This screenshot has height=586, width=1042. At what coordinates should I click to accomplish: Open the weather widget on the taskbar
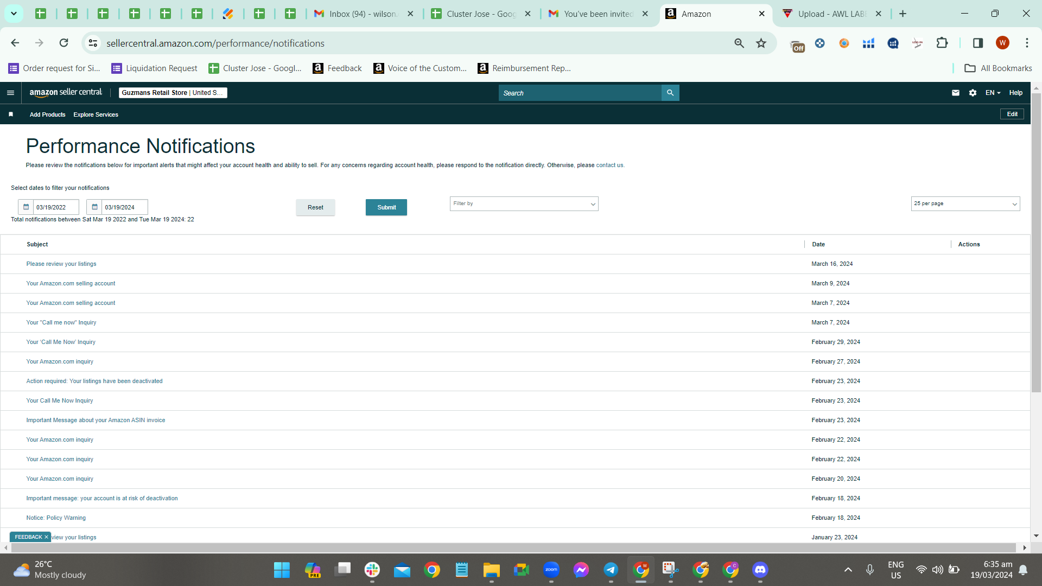[x=49, y=570]
